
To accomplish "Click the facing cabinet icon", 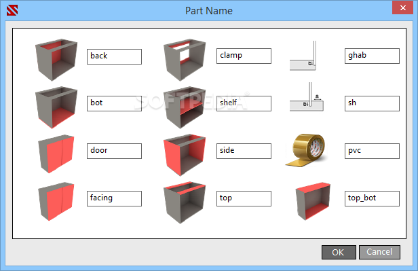I will [x=56, y=202].
